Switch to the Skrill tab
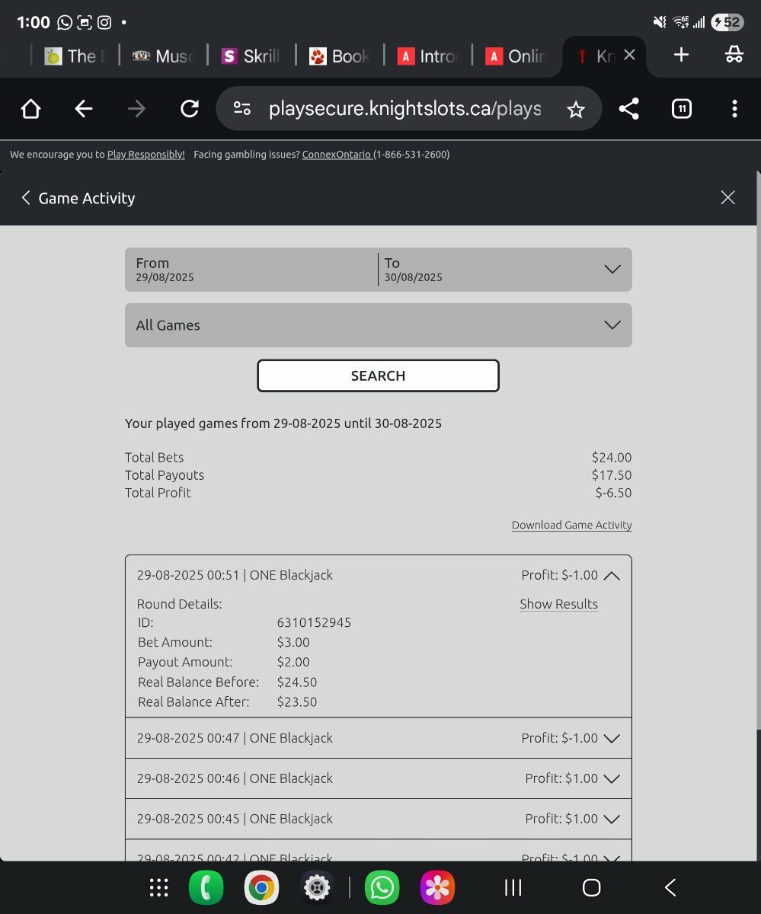The height and width of the screenshot is (914, 761). [251, 56]
